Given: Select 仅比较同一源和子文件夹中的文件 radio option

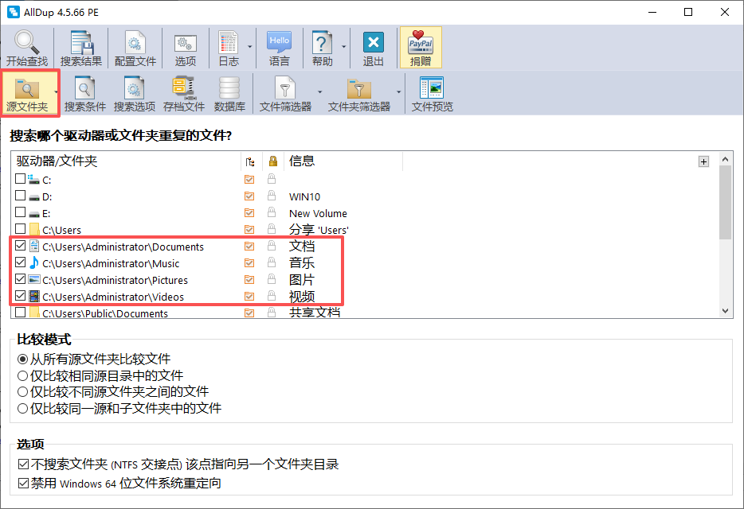Looking at the screenshot, I should point(119,409).
